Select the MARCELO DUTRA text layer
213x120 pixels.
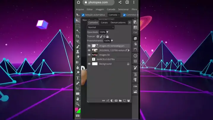[106, 59]
